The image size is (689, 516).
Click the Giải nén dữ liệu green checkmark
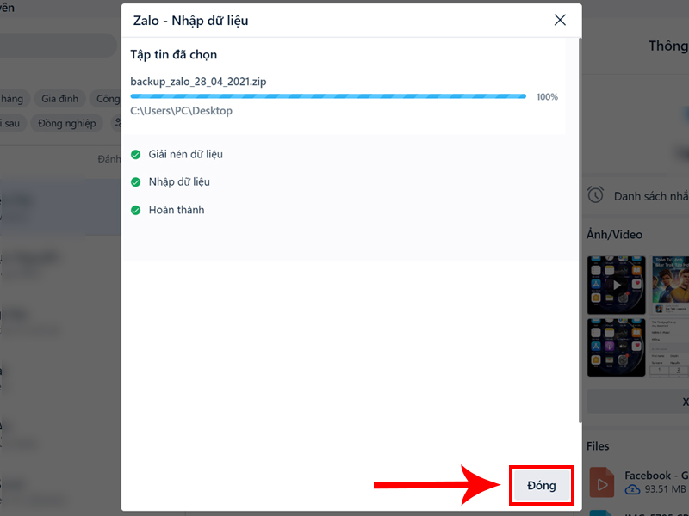click(136, 155)
